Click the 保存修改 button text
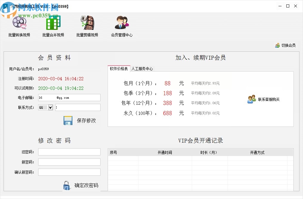The height and width of the screenshot is (199, 303). point(86,121)
